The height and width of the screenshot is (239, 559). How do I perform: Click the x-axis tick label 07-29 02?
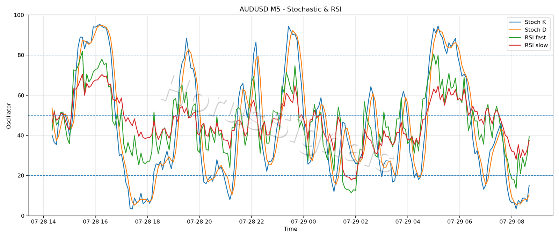point(355,221)
